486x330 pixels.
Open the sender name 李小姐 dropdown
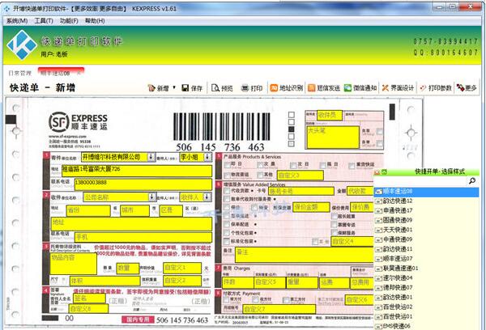[x=207, y=157]
